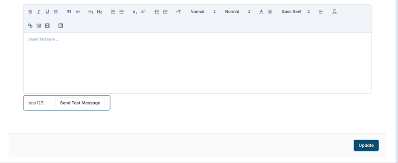Open the text background color picker
This screenshot has height=163, width=398.
click(x=270, y=11)
